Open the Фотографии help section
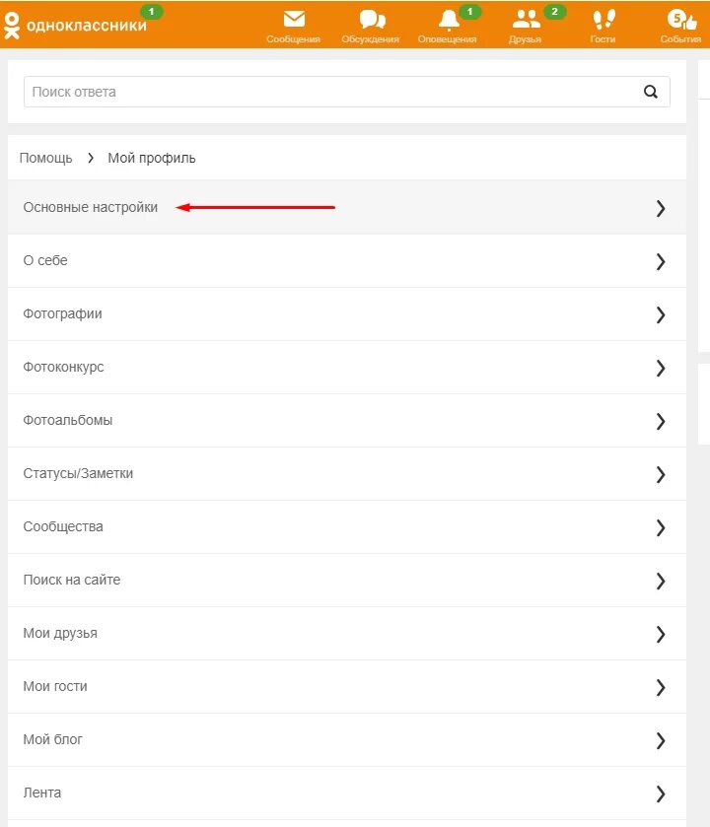Screen dimensions: 710x827 (x=63, y=314)
